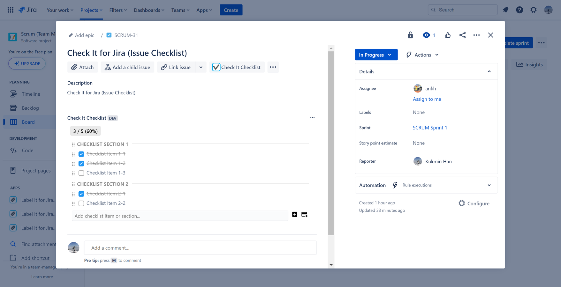This screenshot has height=287, width=561.
Task: Open Code in the sidebar
Action: [27, 151]
